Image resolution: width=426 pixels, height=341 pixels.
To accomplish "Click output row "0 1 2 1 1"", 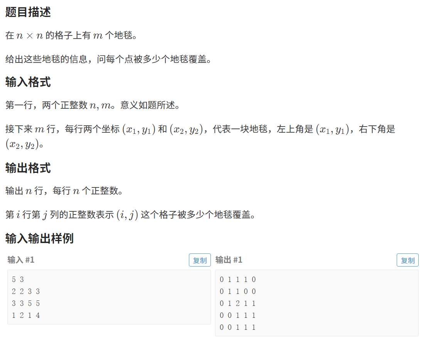I will click(x=238, y=304).
